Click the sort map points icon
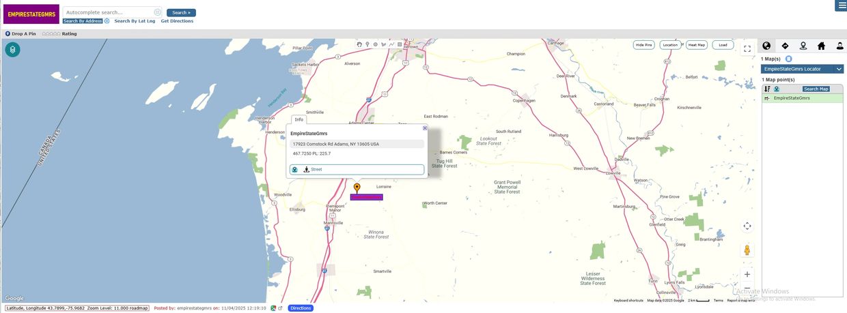Viewport: 847px width, 313px height. point(767,89)
